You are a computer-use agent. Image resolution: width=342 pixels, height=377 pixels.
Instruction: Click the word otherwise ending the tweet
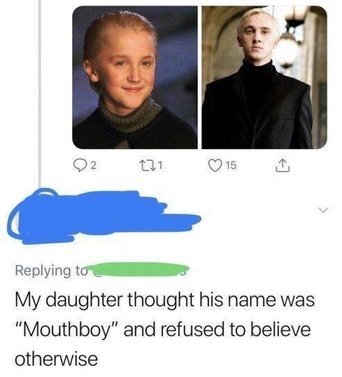pyautogui.click(x=56, y=359)
